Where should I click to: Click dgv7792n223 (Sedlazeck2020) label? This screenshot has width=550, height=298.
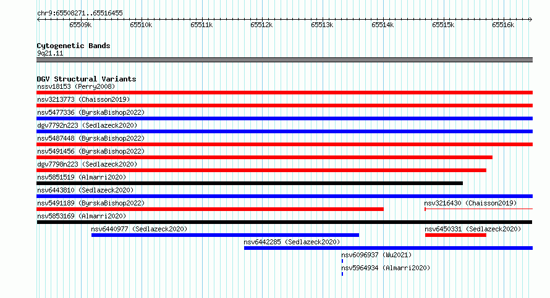[87, 125]
